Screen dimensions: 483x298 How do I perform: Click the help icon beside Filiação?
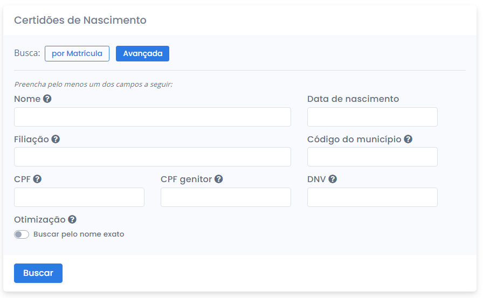pos(56,139)
